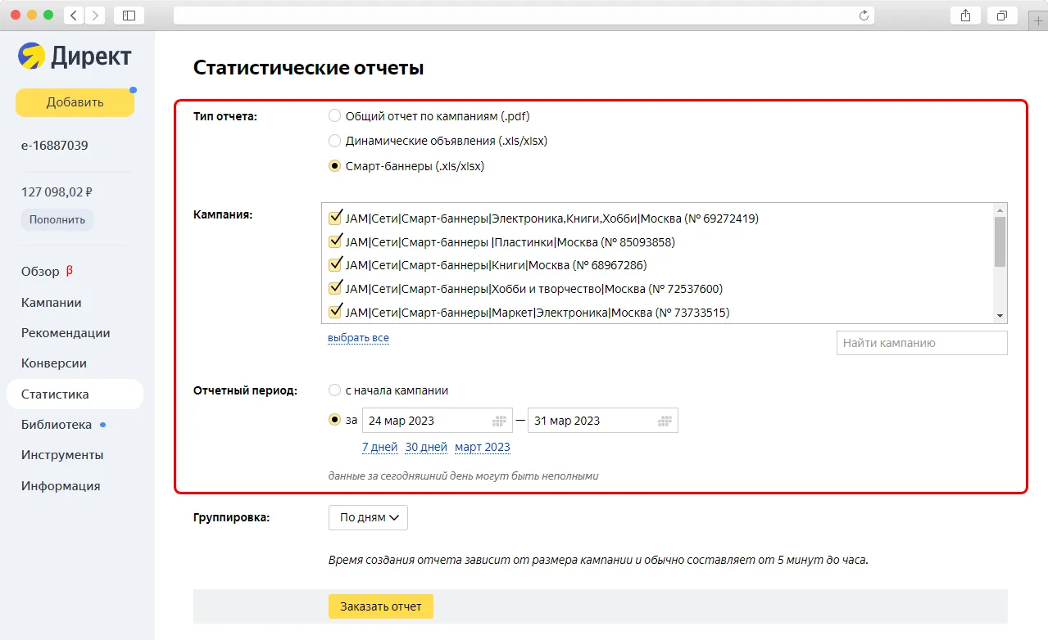Viewport: 1048px width, 640px height.
Task: Click the campaign list scroll-down arrow
Action: pos(1000,317)
